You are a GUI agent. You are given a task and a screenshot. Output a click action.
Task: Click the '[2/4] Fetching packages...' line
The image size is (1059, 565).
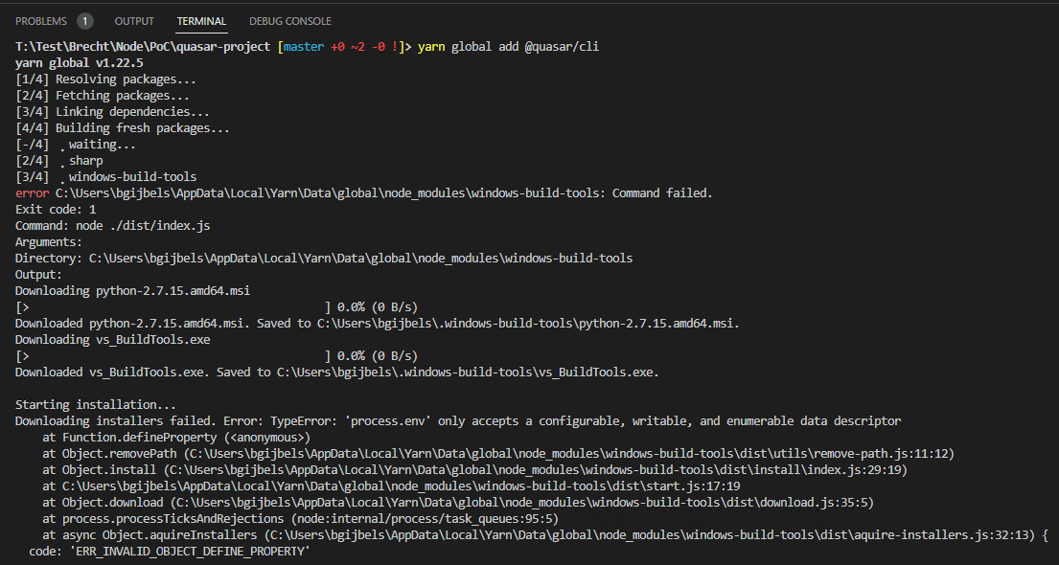click(102, 96)
